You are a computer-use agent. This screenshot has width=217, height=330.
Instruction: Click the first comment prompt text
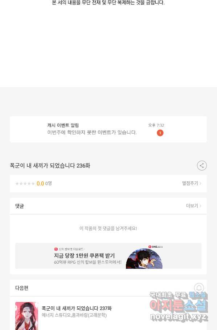click(108, 228)
